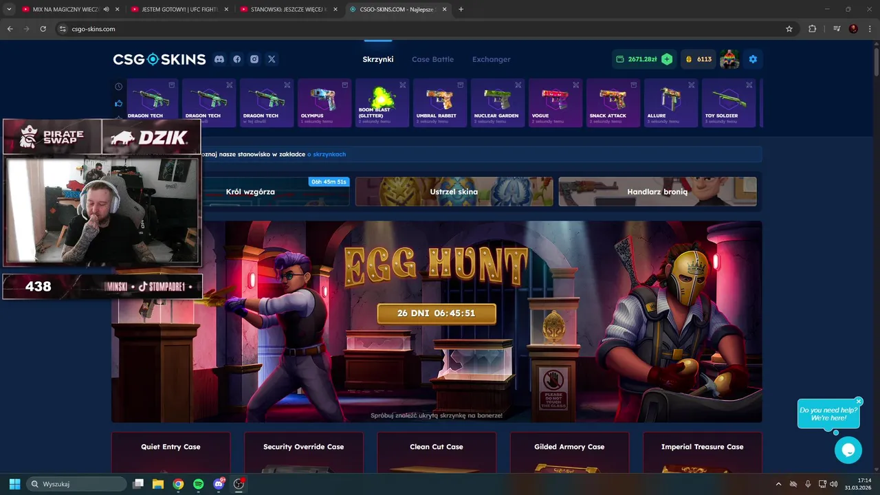Open the X (Twitter) social link icon
The image size is (880, 495).
[x=272, y=59]
